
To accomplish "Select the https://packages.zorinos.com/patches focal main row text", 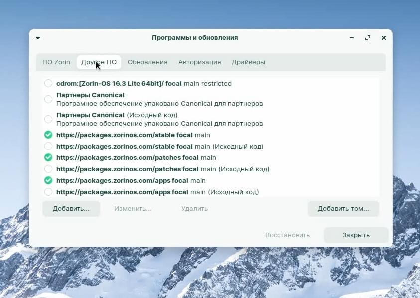I will (x=136, y=158).
